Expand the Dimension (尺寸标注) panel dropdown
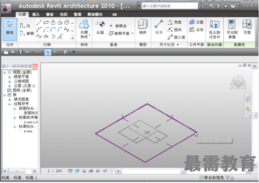The height and width of the screenshot is (183, 259). tap(178, 45)
